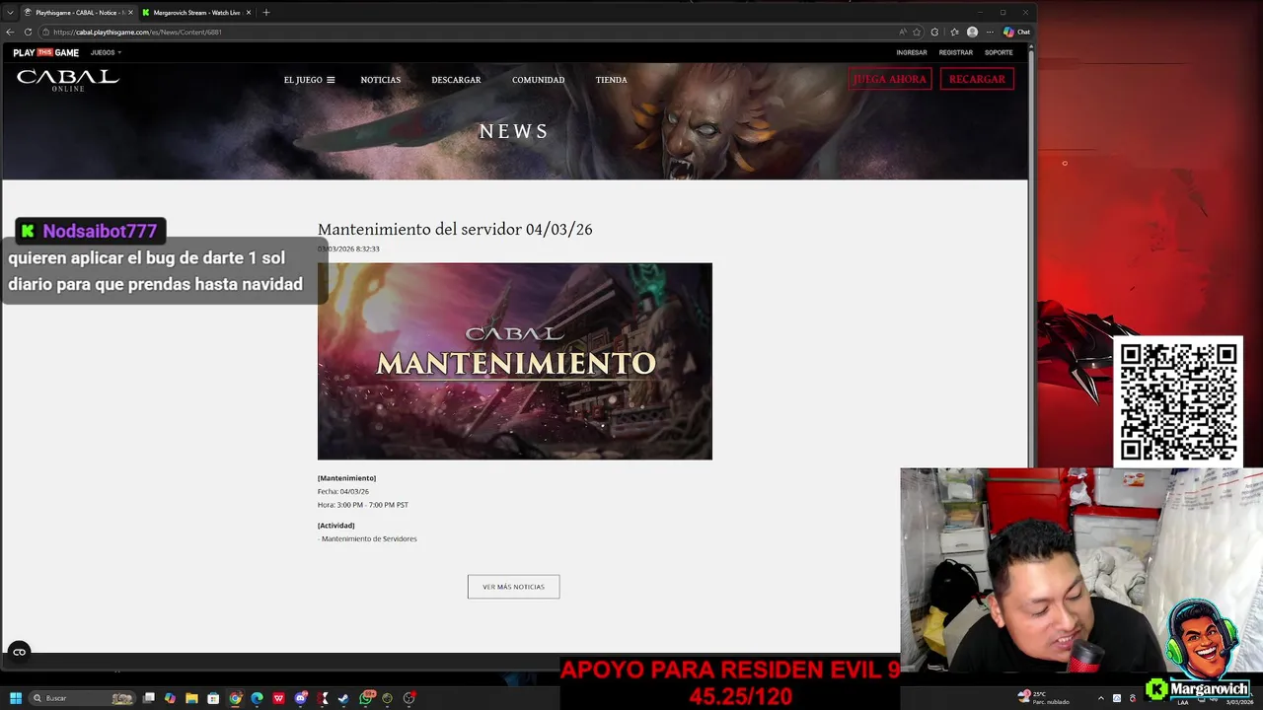Reload the page with refresh icon
This screenshot has height=710, width=1263.
click(28, 32)
